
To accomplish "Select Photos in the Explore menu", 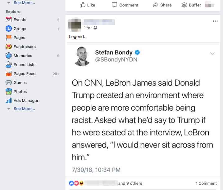I will (x=20, y=92).
